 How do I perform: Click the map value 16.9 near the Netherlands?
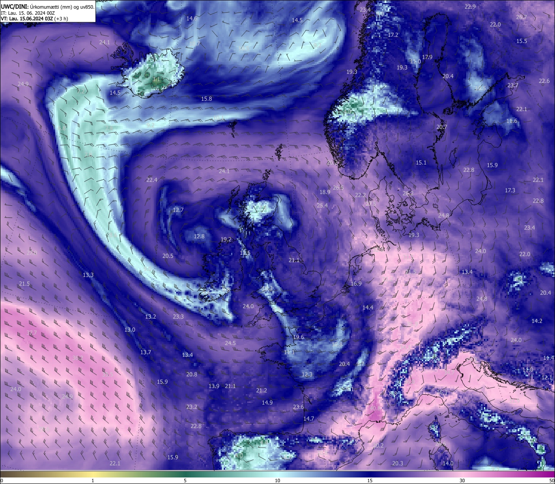356,283
